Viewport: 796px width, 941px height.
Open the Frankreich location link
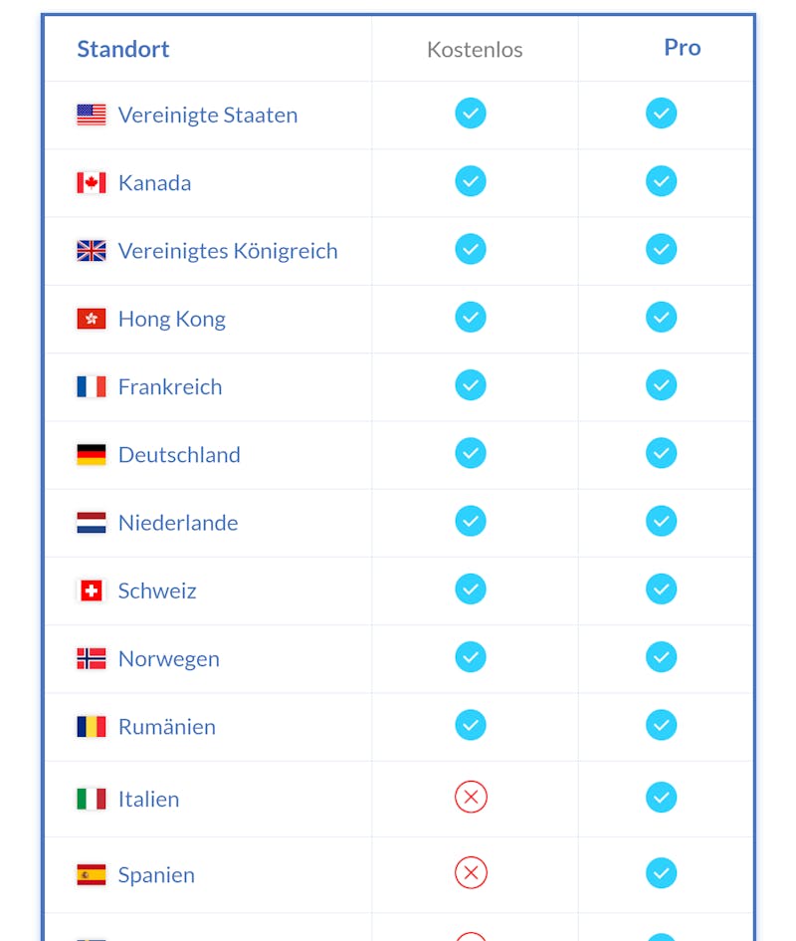(170, 386)
